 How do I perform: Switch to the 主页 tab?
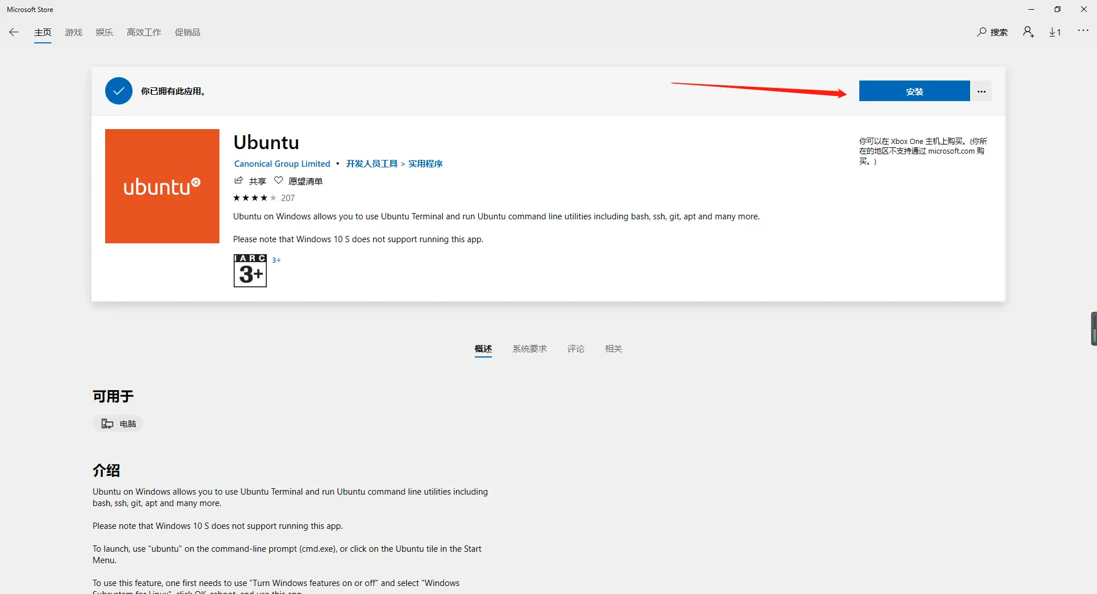(43, 33)
